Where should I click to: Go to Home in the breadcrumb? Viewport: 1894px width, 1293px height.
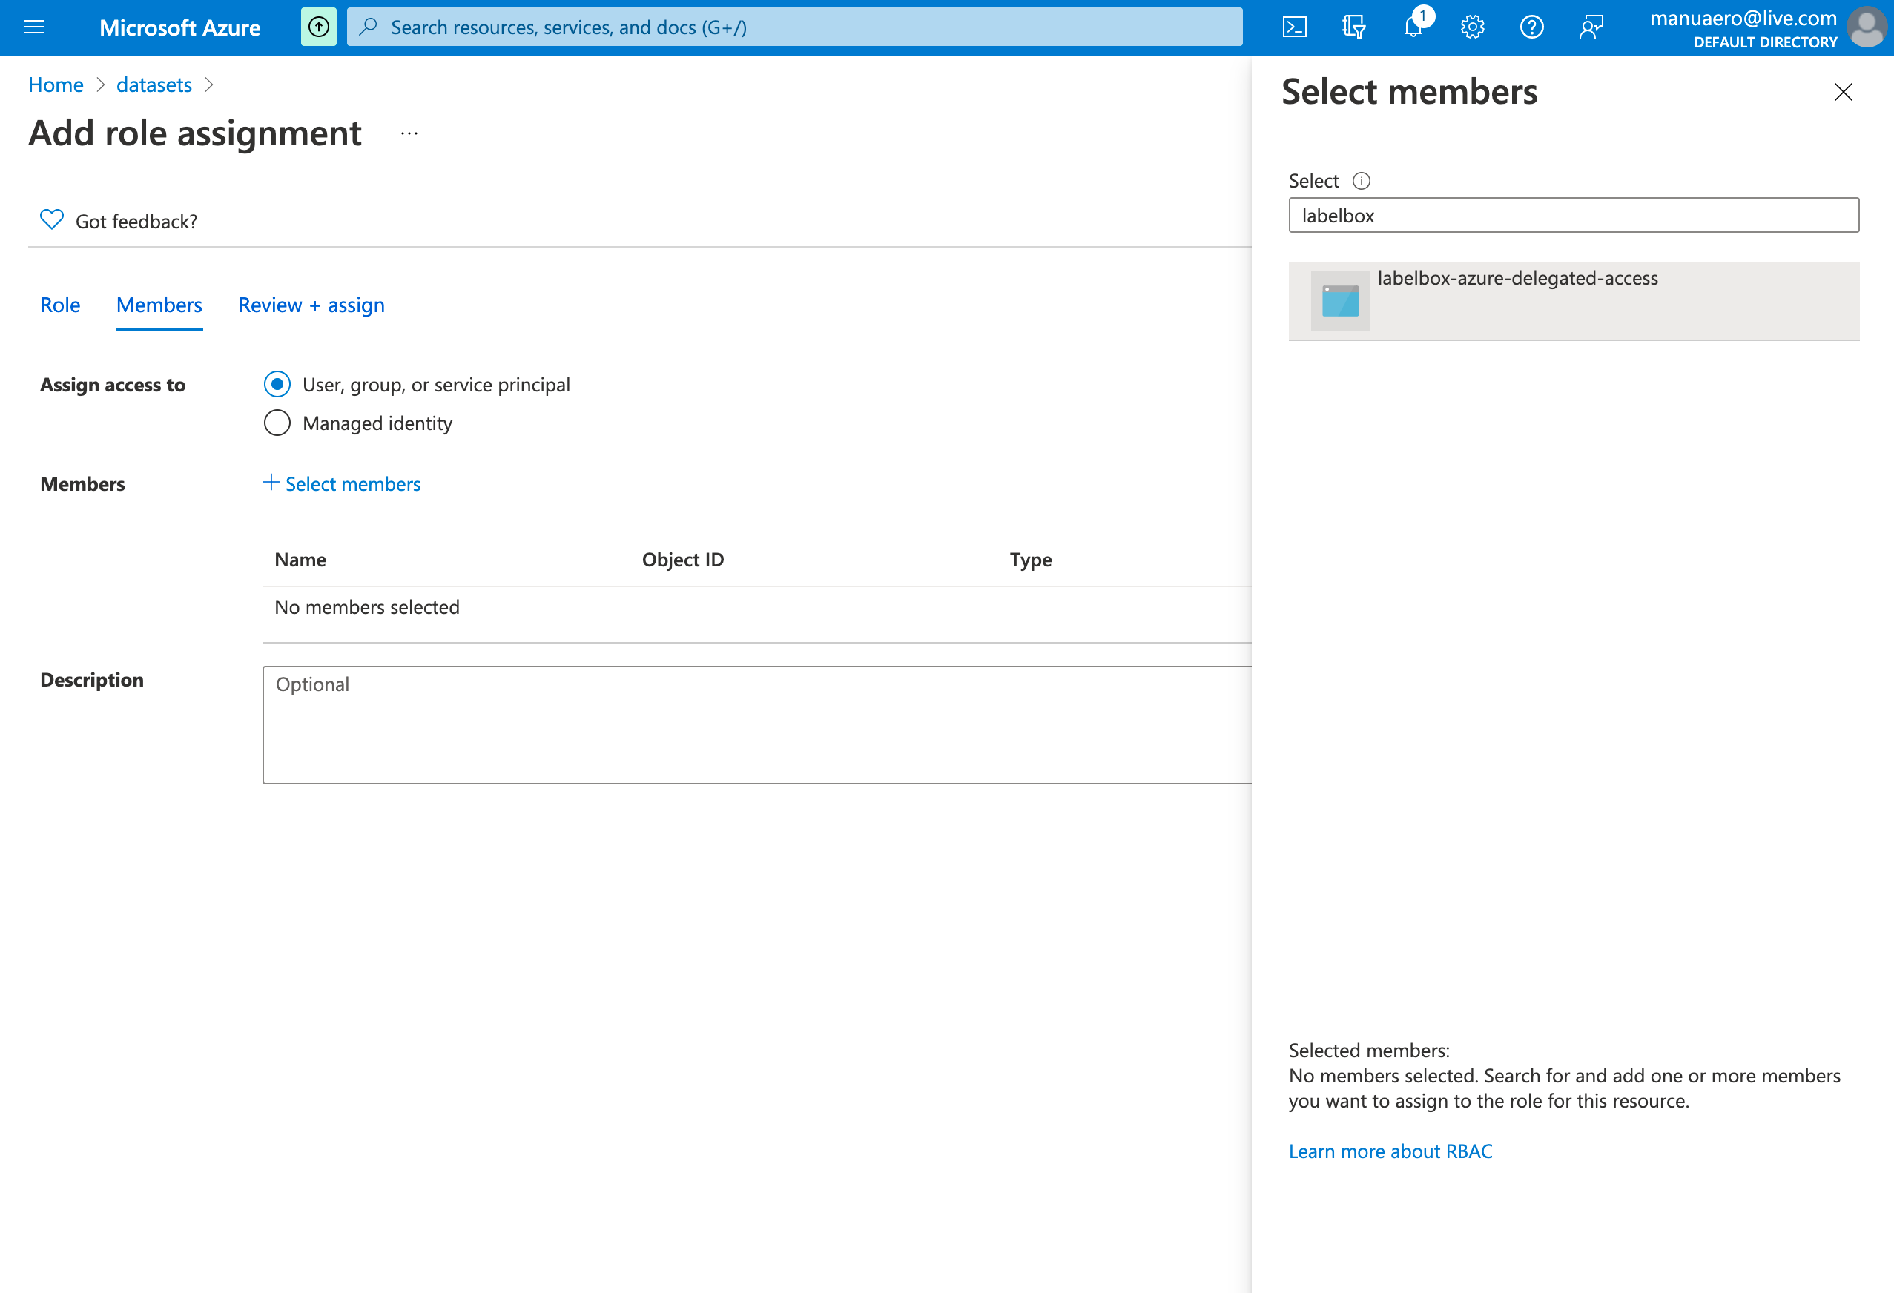click(x=56, y=85)
